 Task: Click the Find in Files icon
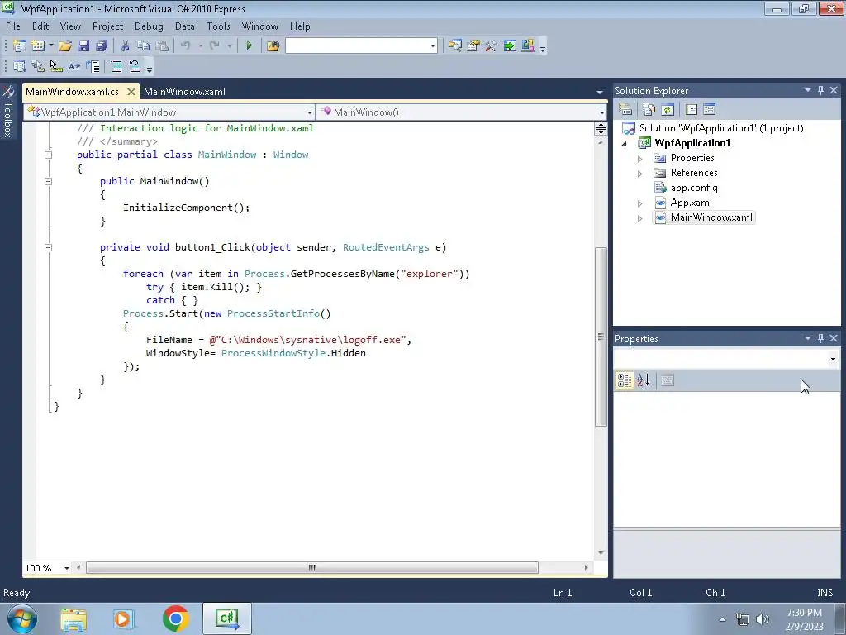point(273,46)
